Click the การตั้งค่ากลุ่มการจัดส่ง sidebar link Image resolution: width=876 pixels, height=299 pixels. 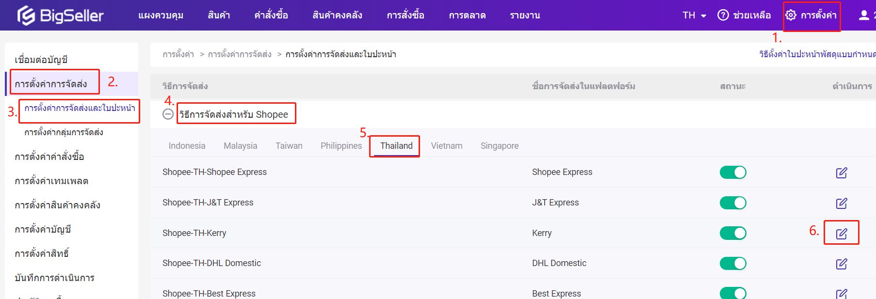tap(64, 132)
